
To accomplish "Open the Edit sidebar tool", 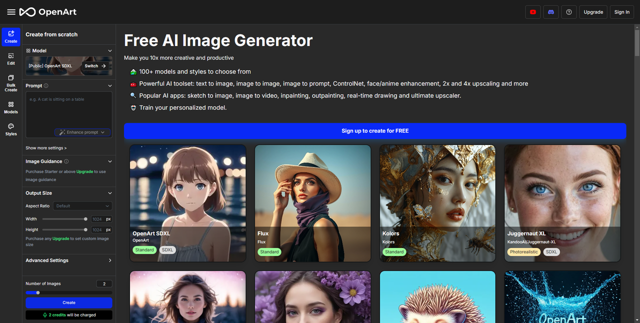I will 11,59.
